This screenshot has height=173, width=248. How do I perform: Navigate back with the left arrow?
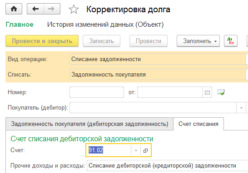point(35,9)
